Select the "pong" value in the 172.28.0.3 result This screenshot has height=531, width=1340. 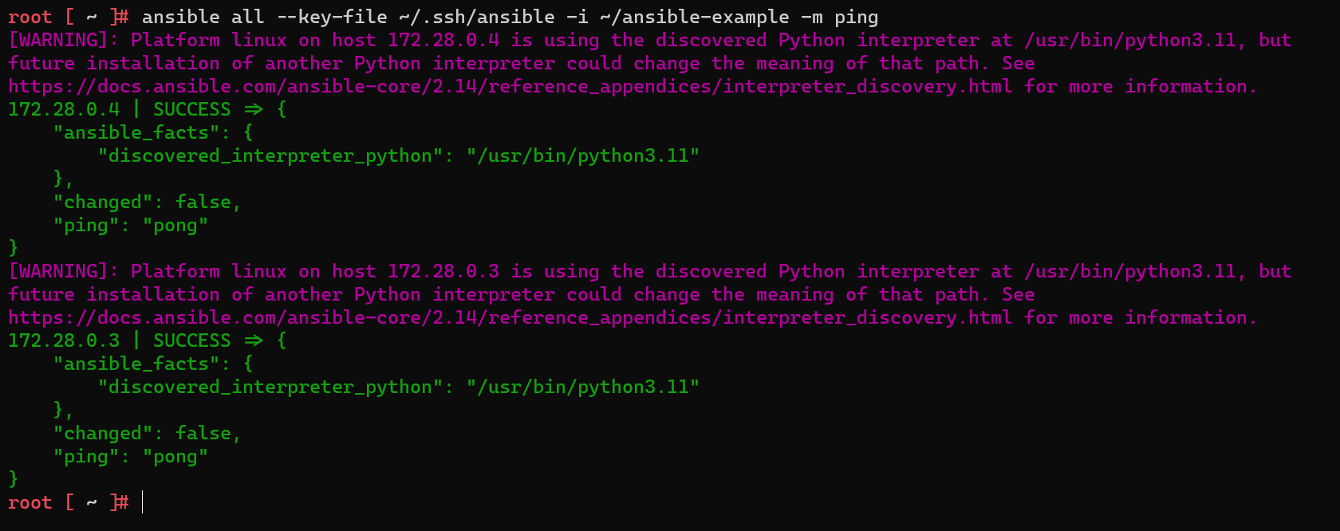tap(175, 456)
